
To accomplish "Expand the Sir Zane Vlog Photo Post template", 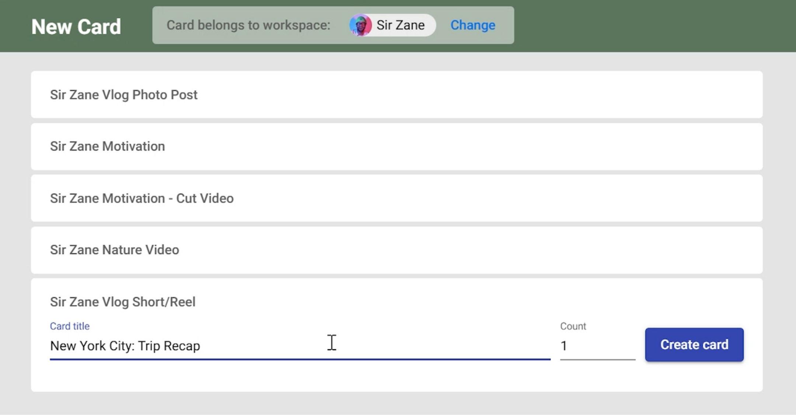I will click(x=124, y=95).
